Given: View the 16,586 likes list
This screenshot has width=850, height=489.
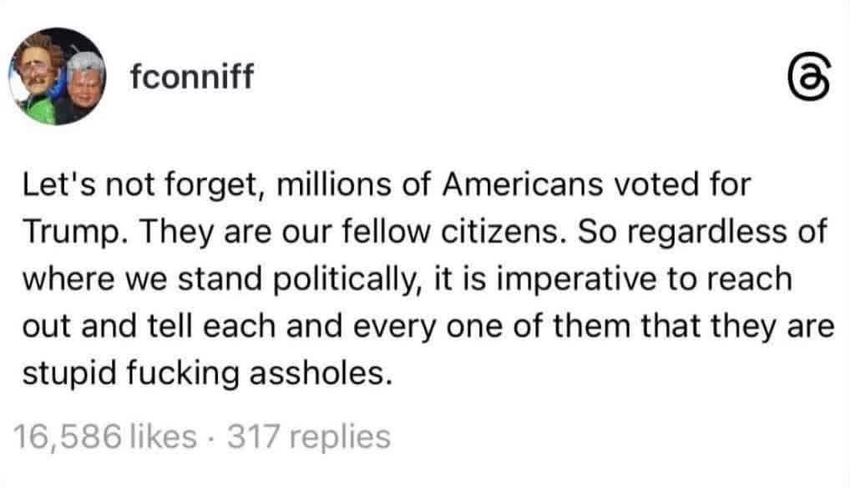Looking at the screenshot, I should coord(105,436).
